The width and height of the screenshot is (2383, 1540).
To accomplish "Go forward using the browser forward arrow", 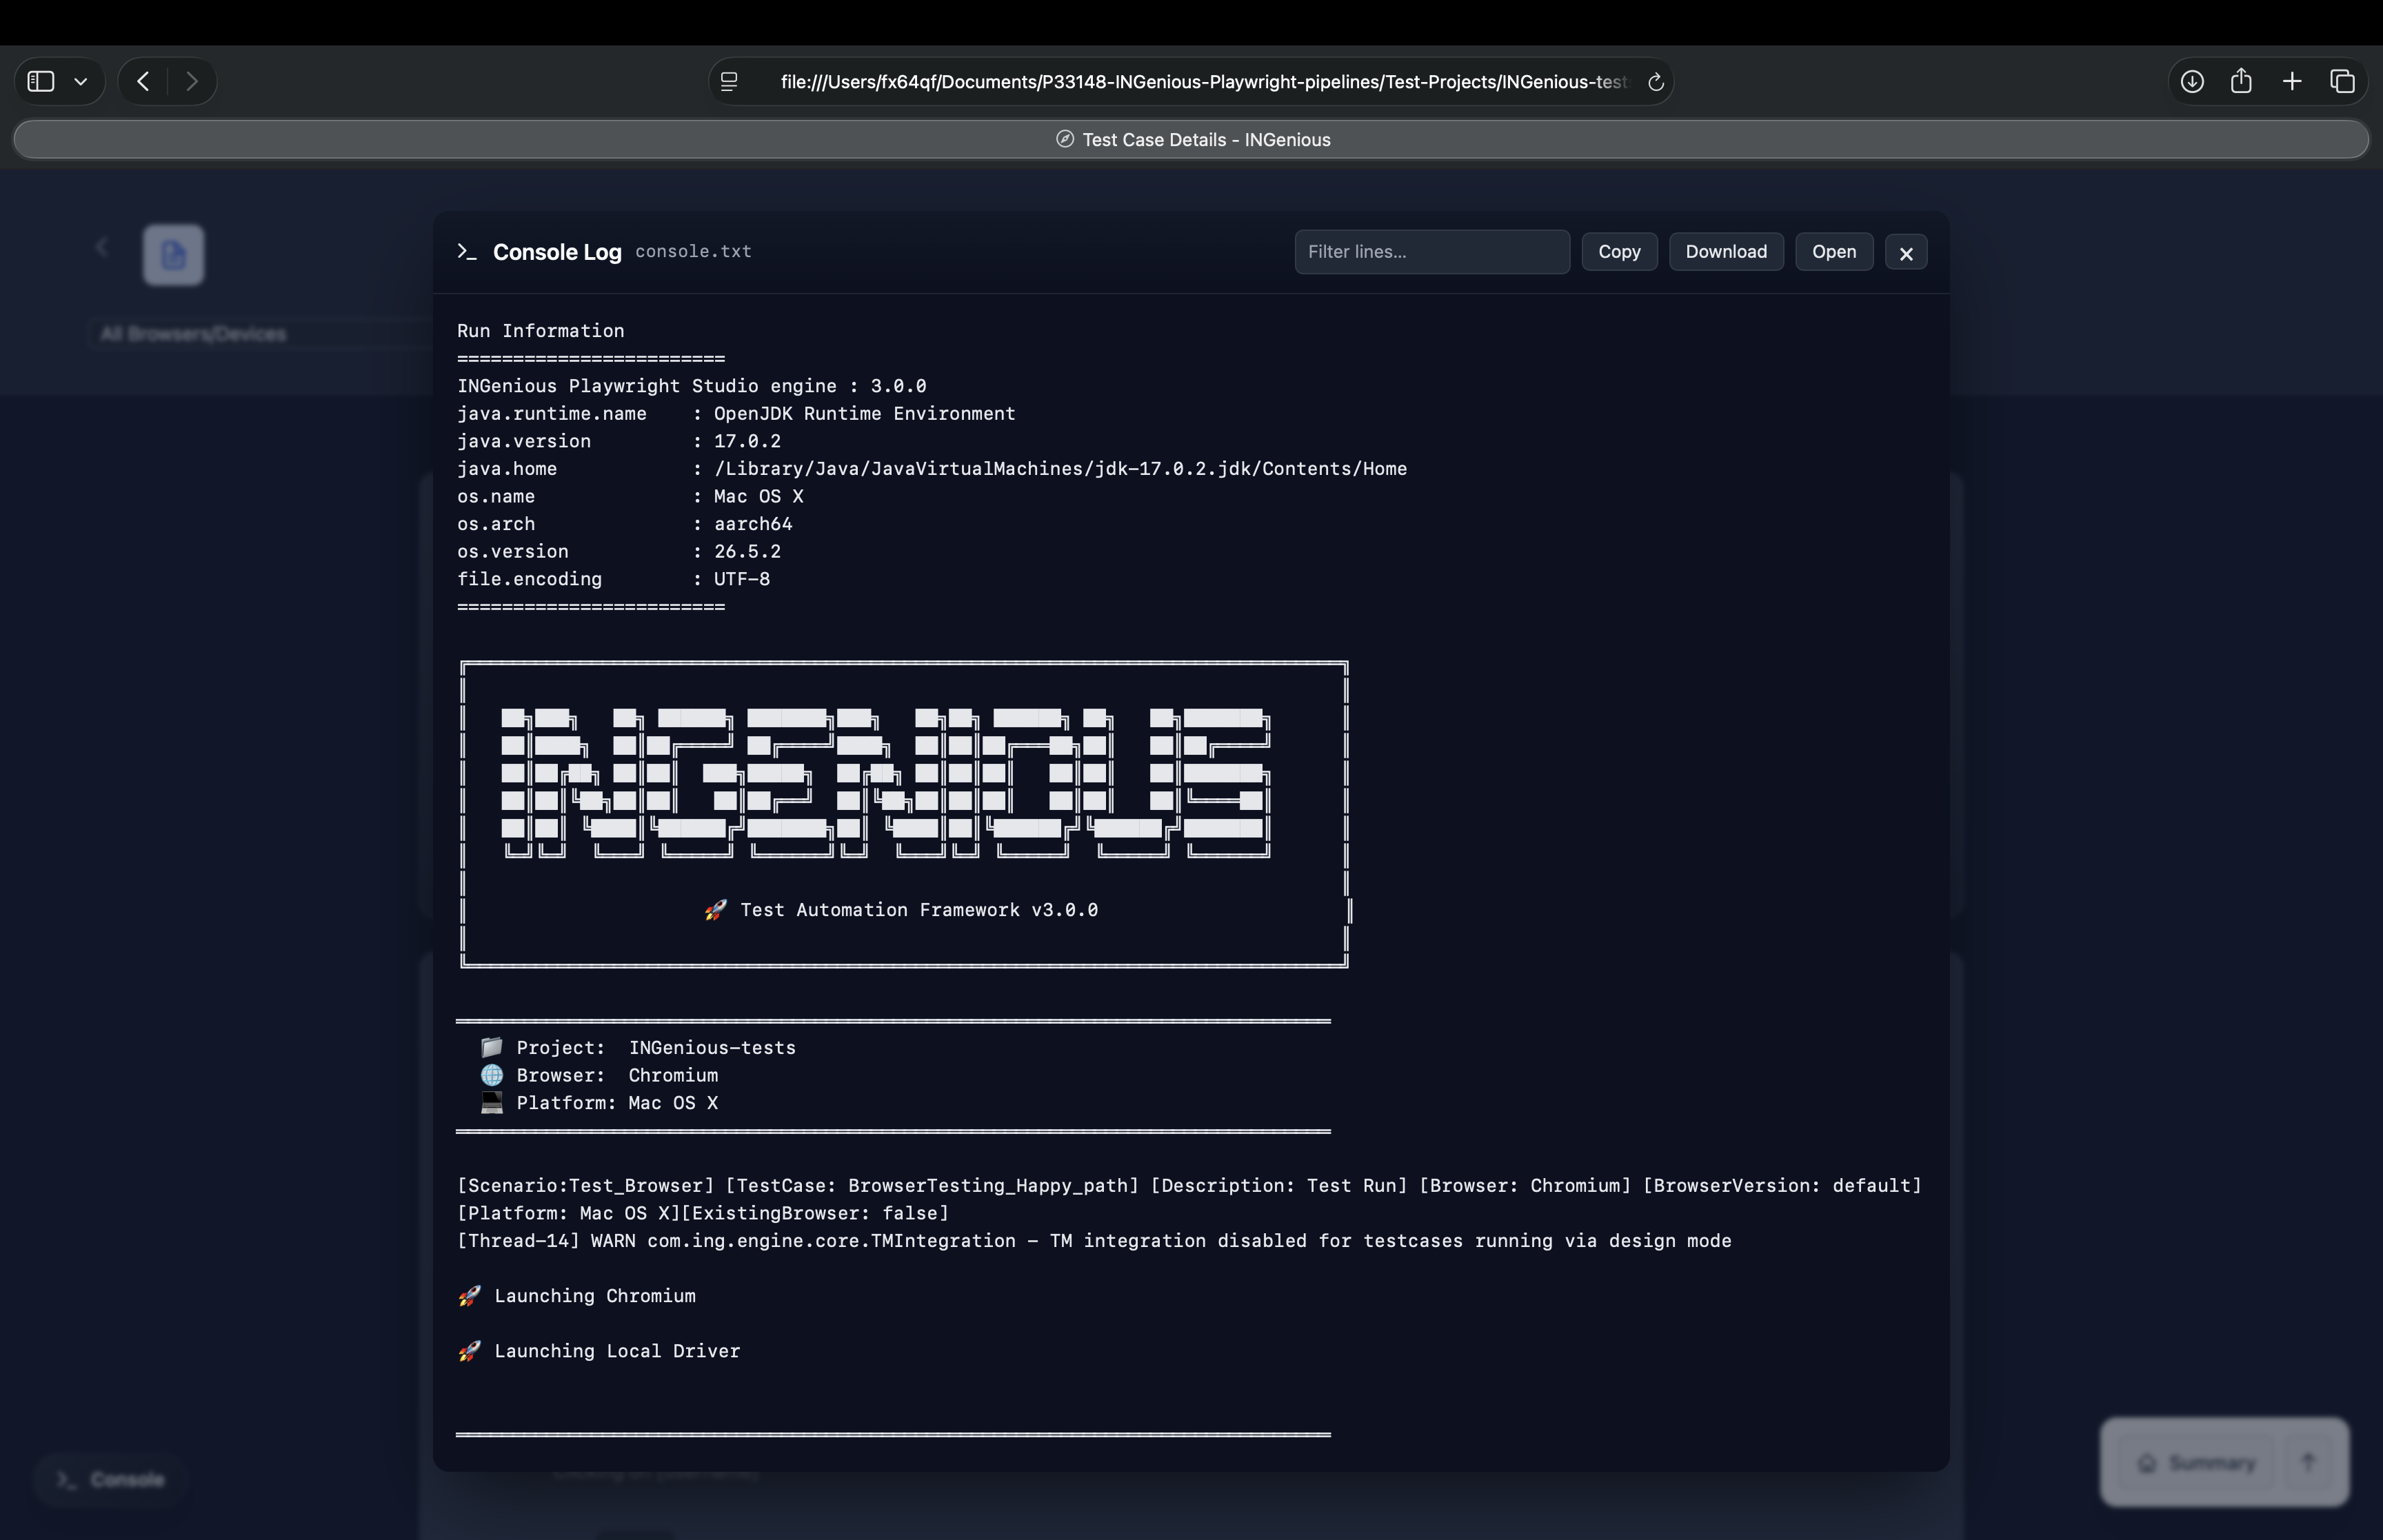I will [x=192, y=81].
